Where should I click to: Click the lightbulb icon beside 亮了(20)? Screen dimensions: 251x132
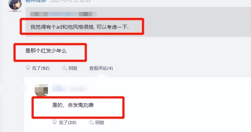point(55,122)
